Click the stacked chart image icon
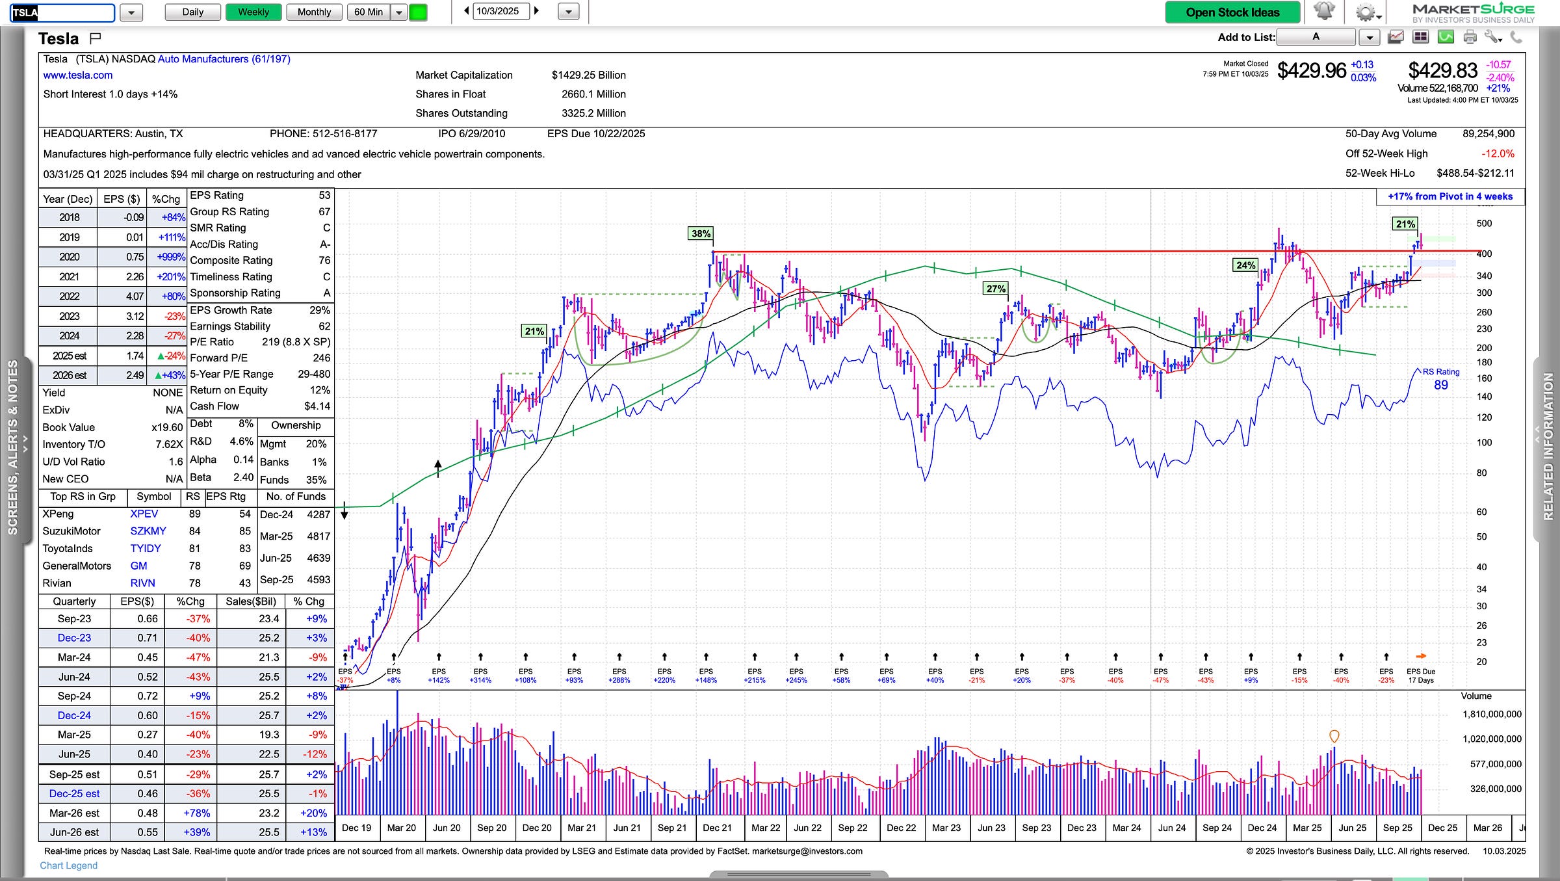This screenshot has height=881, width=1560. (x=1396, y=37)
